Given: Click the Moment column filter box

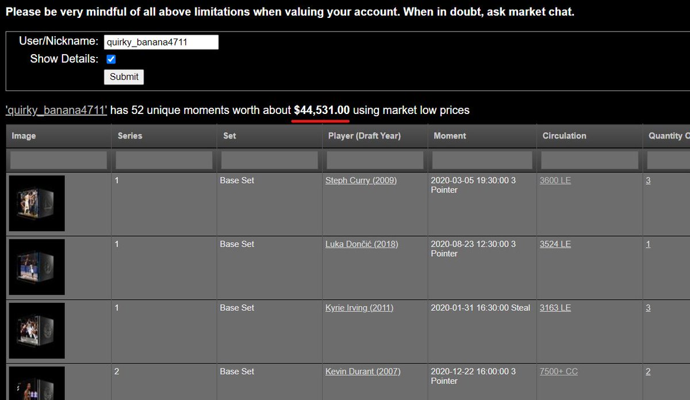Looking at the screenshot, I should pos(482,160).
